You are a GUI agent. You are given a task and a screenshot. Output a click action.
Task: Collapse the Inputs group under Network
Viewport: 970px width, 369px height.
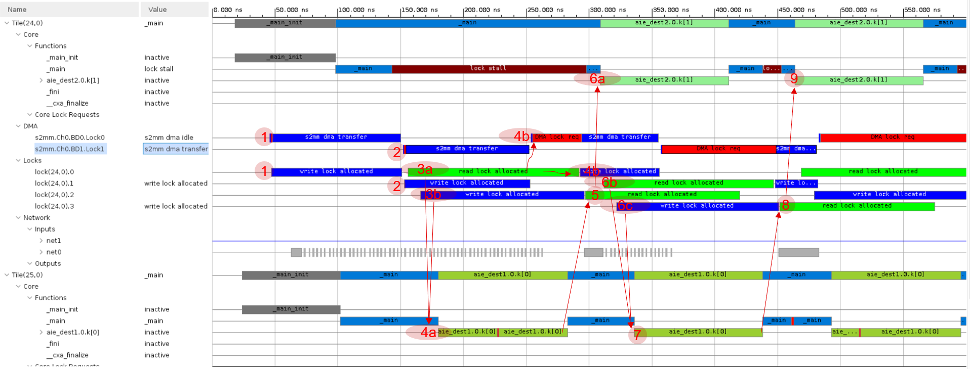click(x=30, y=229)
